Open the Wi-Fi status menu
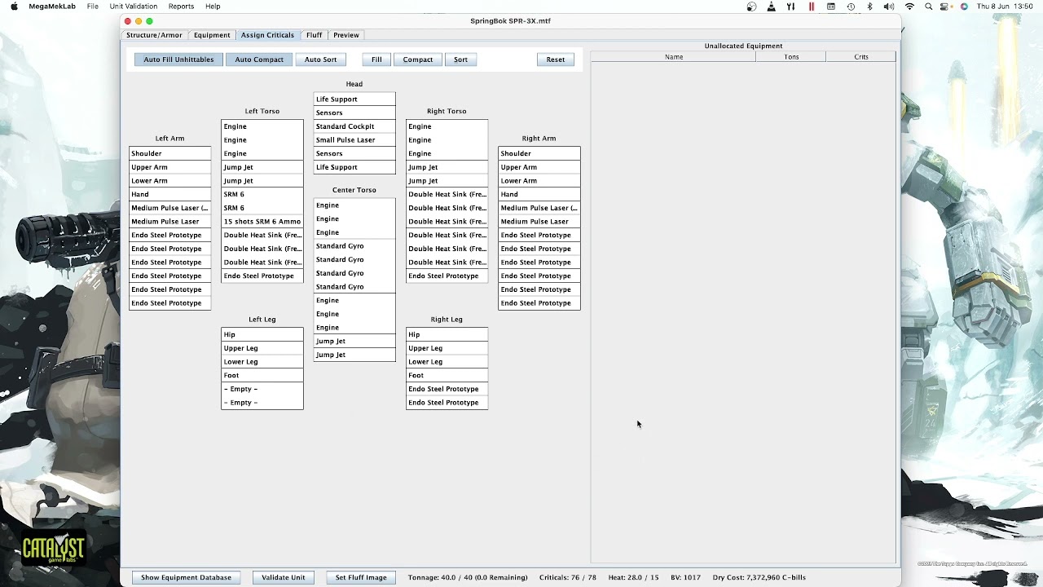Viewport: 1043px width, 587px height. [x=909, y=7]
